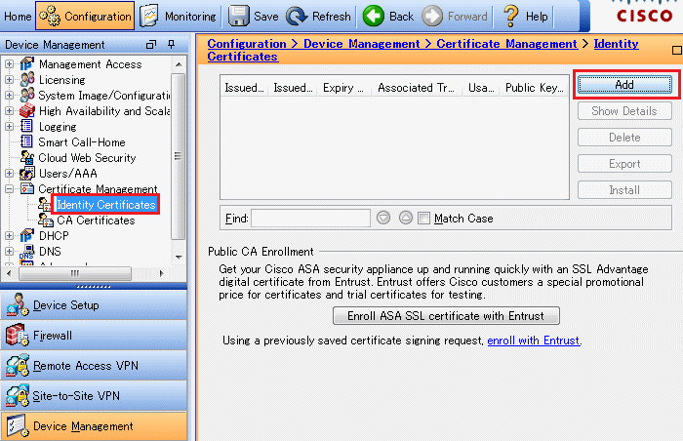Click the CA Certificates node icon
Image resolution: width=683 pixels, height=441 pixels.
pyautogui.click(x=45, y=220)
